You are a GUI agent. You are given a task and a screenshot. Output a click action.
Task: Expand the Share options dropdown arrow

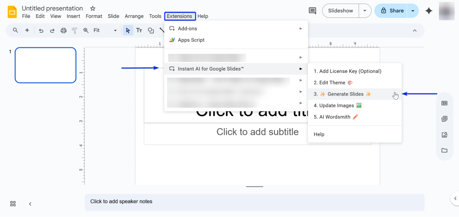pyautogui.click(x=412, y=11)
